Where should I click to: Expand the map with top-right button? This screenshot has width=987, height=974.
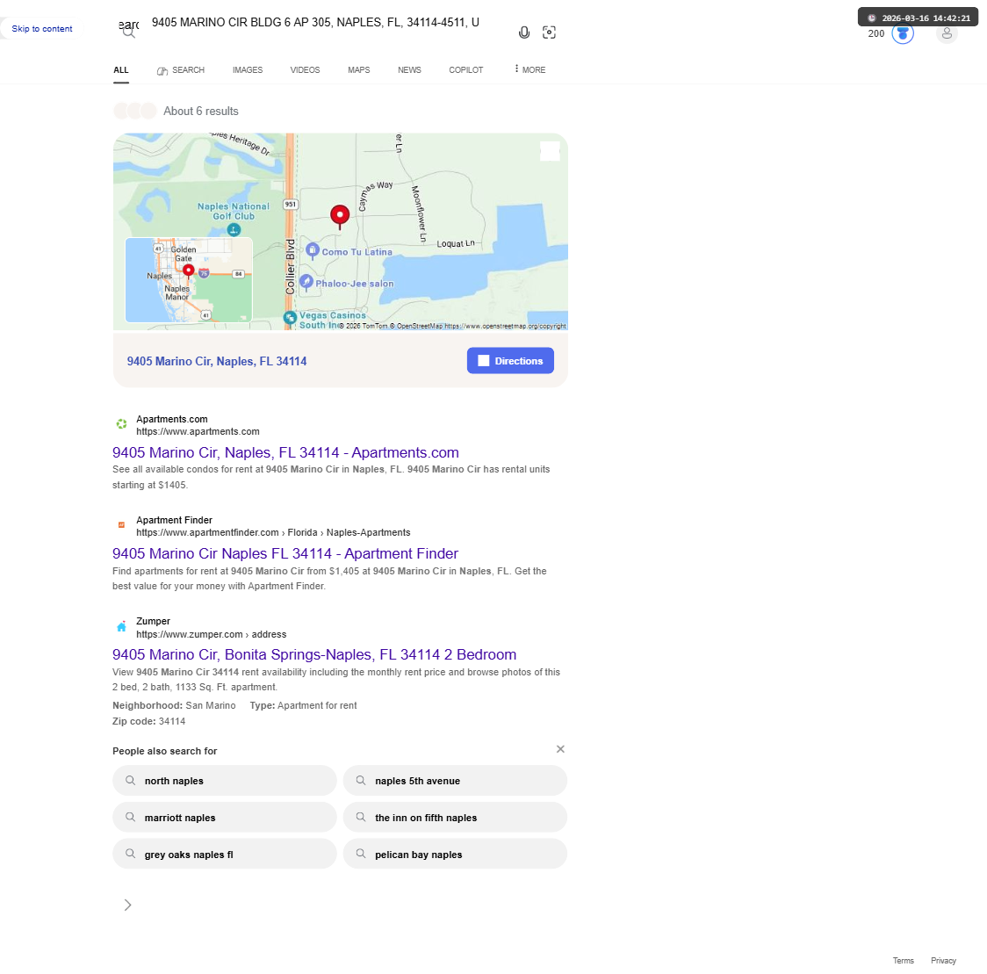(551, 151)
